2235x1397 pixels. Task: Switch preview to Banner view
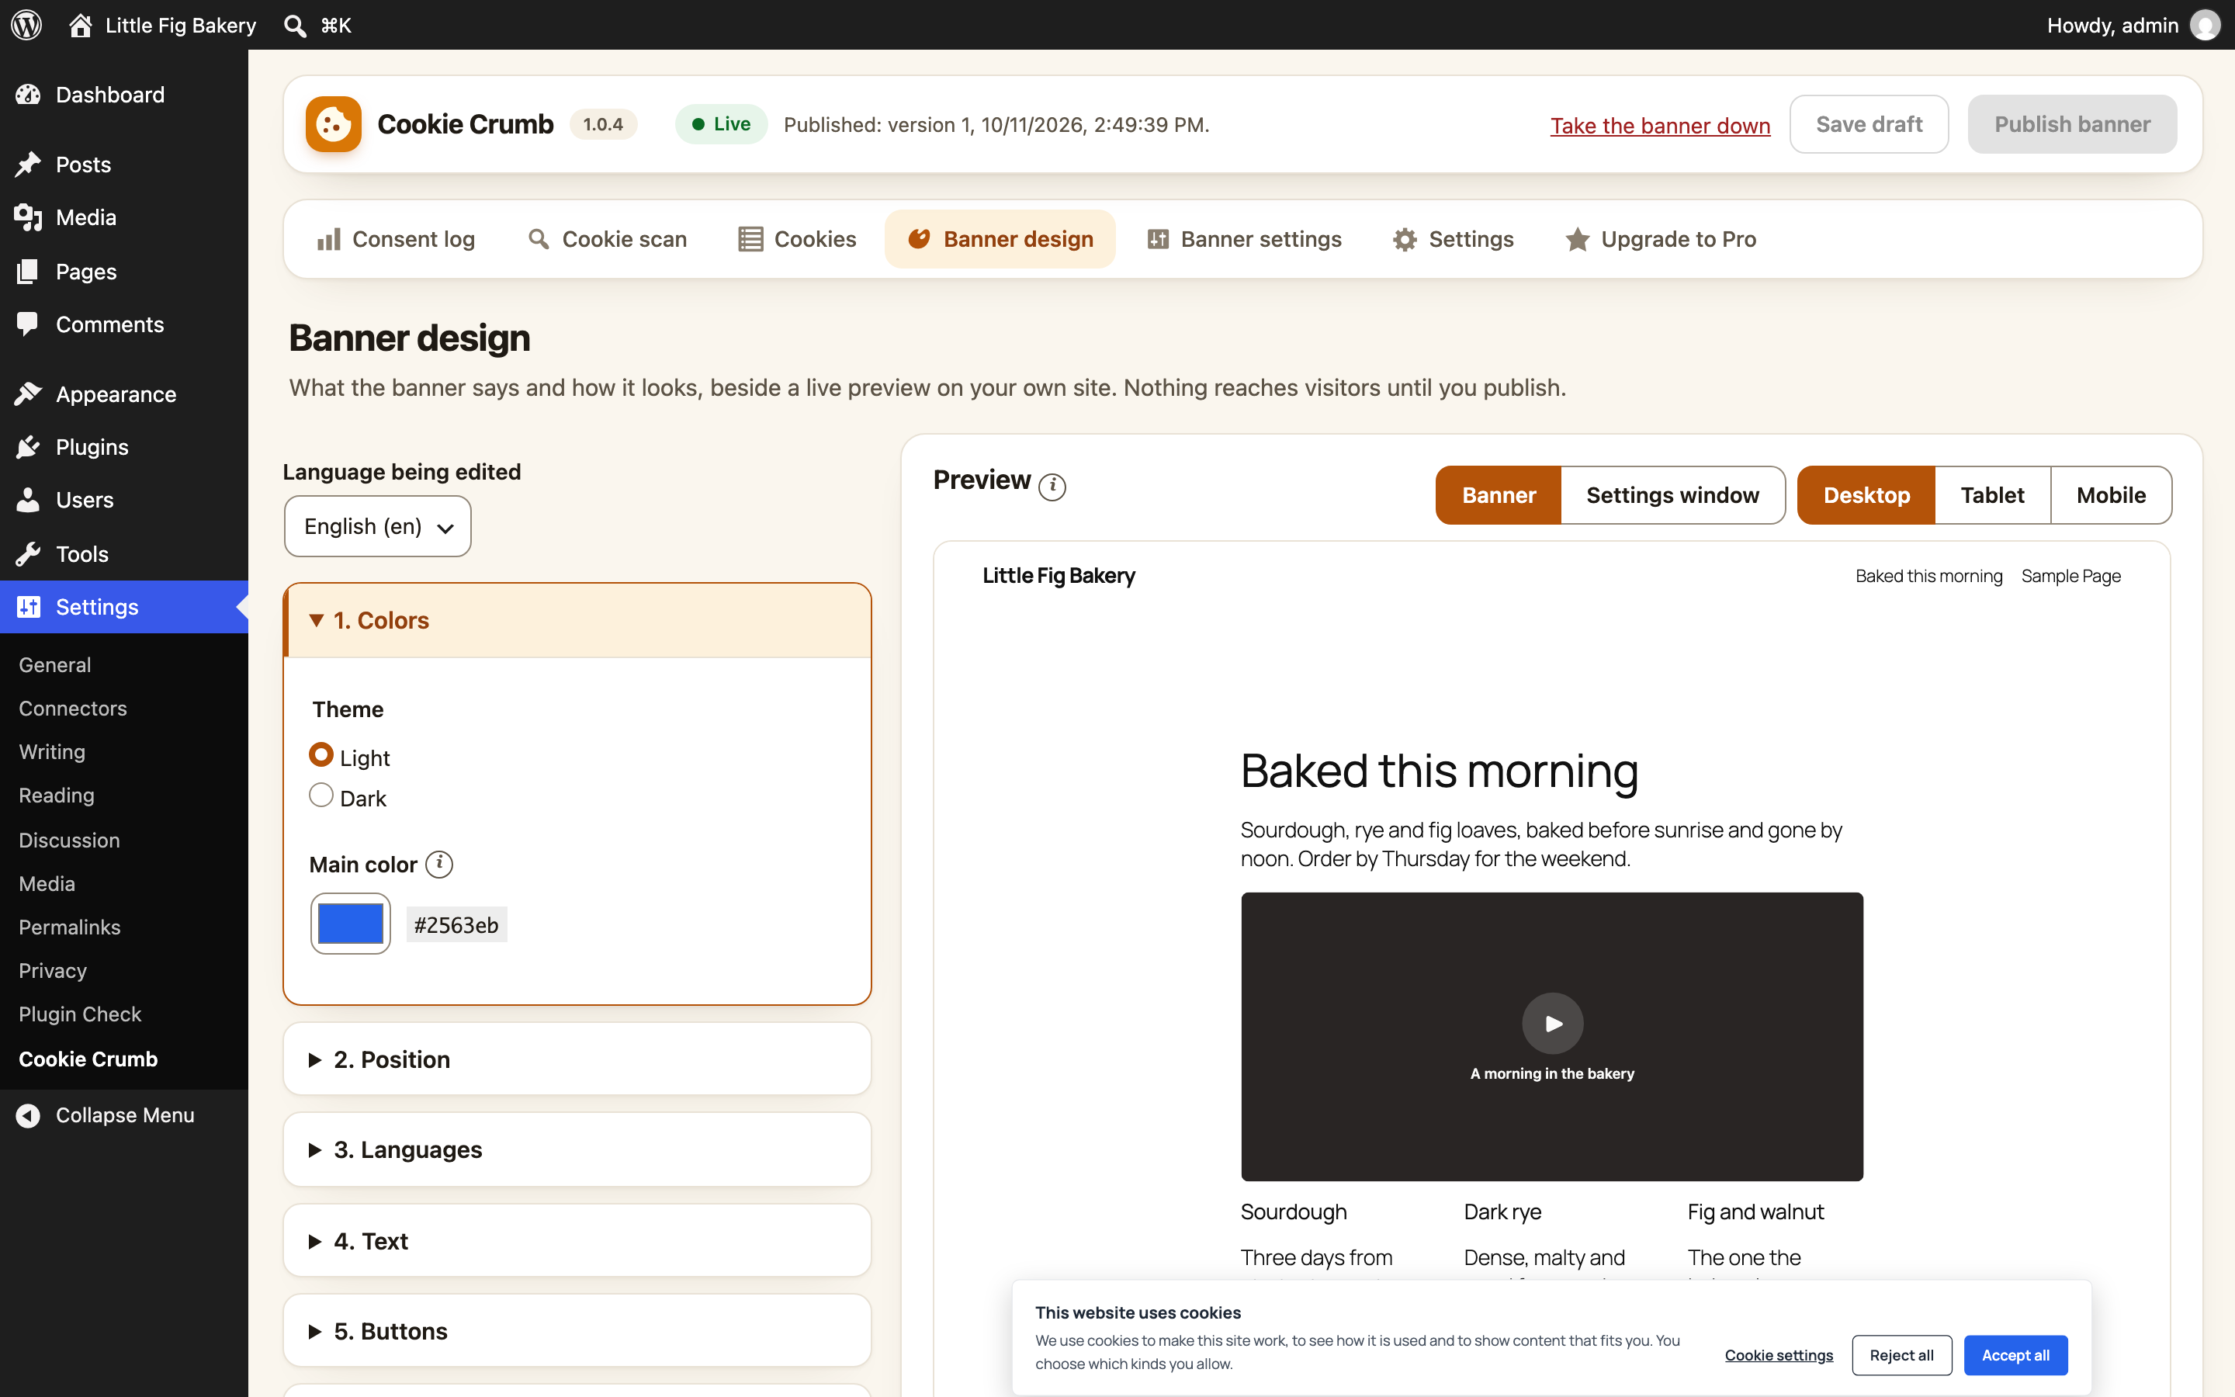(1499, 495)
